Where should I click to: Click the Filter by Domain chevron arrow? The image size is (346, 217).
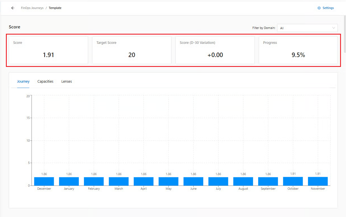(334, 28)
